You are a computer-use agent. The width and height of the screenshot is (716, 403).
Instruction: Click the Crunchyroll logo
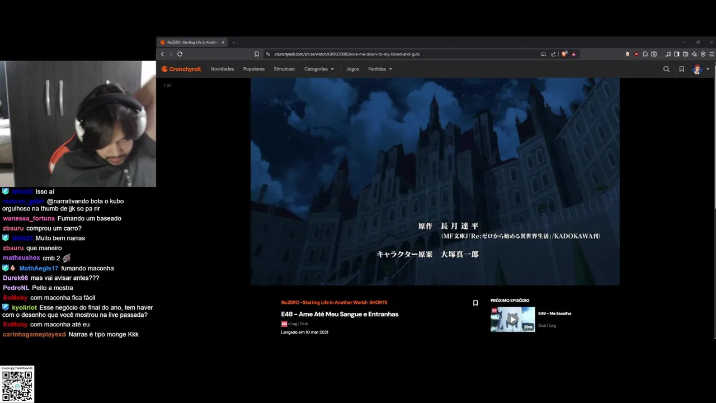[x=181, y=69]
